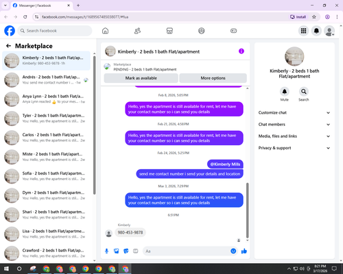Open the Facebook Home icon
Image resolution: width=343 pixels, height=274 pixels.
click(x=105, y=31)
